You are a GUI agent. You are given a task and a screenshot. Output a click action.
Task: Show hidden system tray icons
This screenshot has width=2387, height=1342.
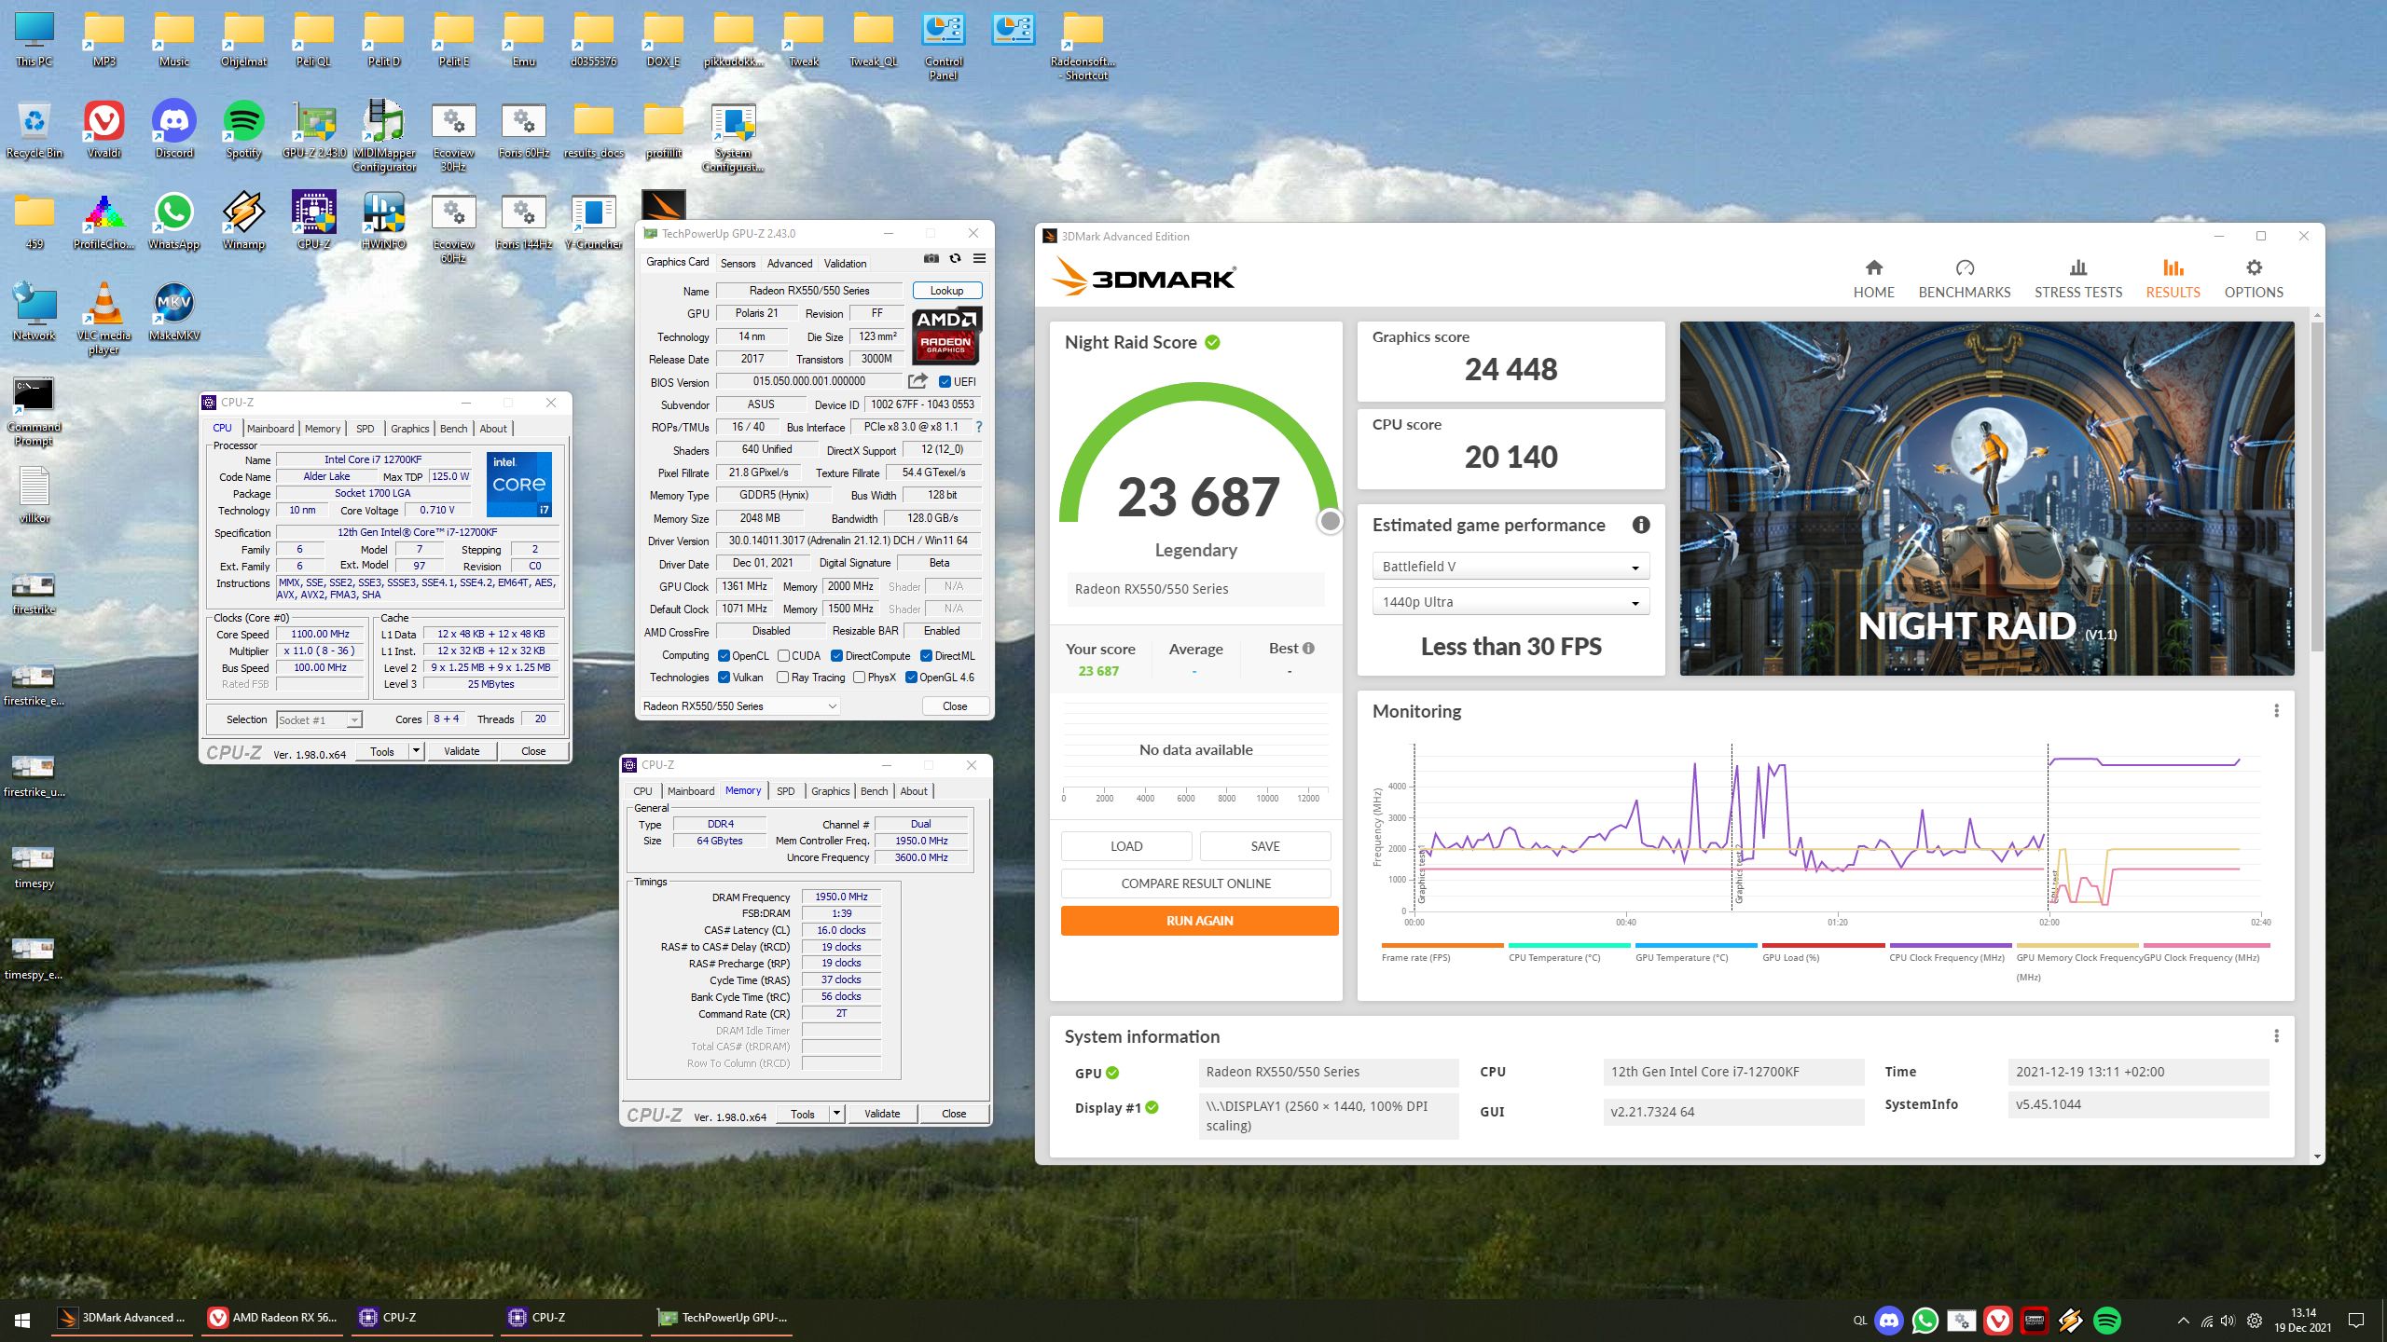[2183, 1321]
